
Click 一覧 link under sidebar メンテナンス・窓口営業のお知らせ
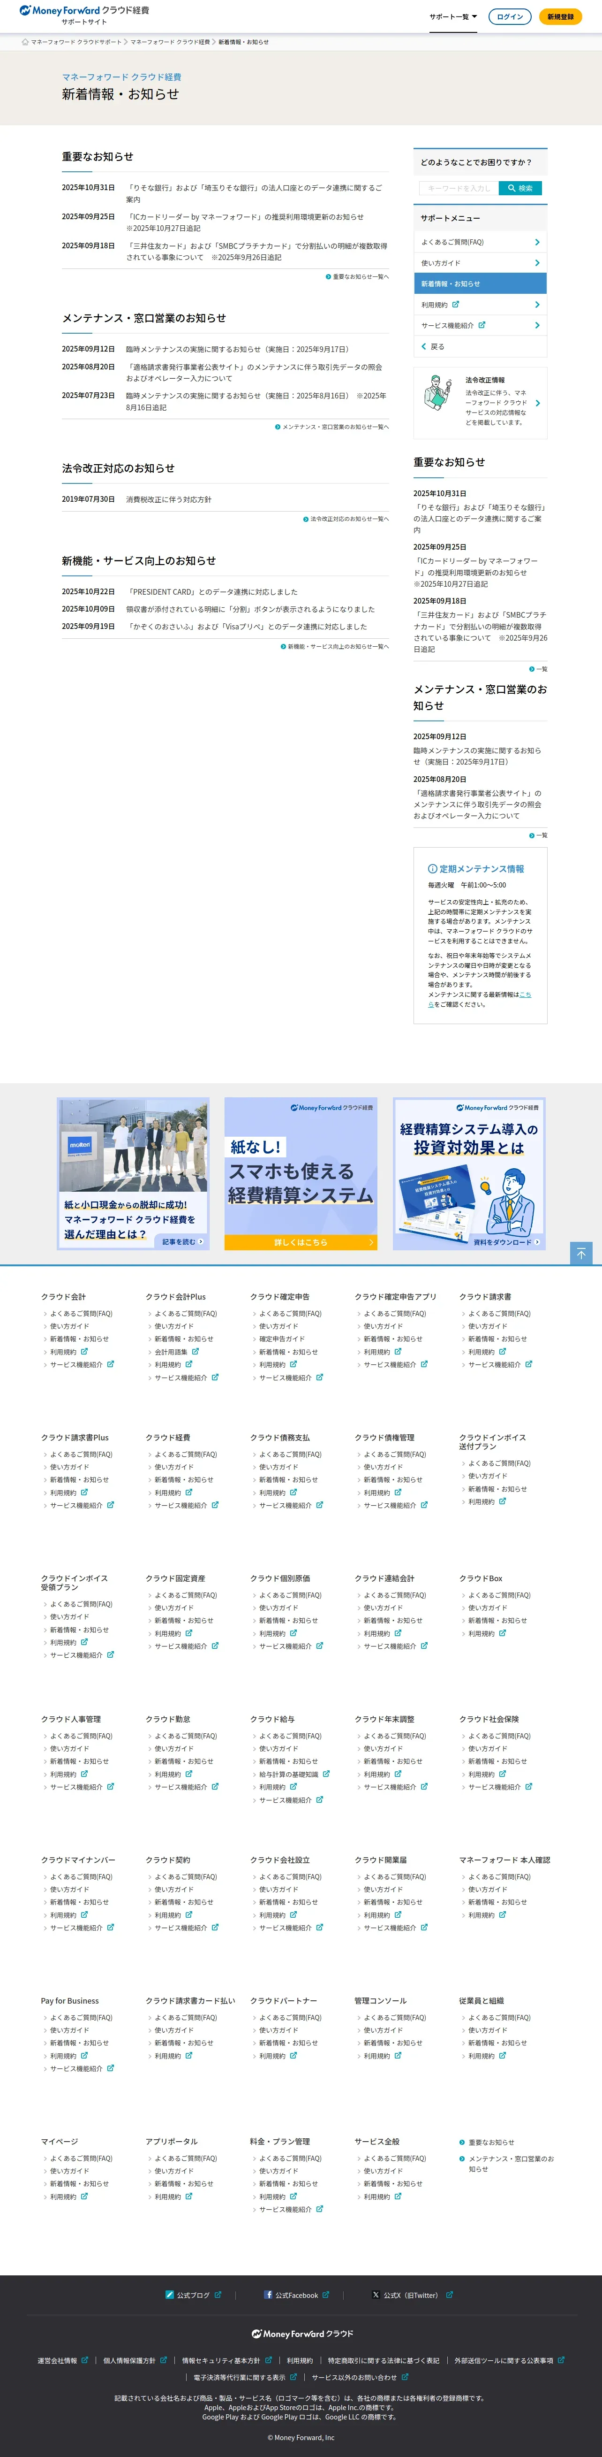pyautogui.click(x=538, y=835)
